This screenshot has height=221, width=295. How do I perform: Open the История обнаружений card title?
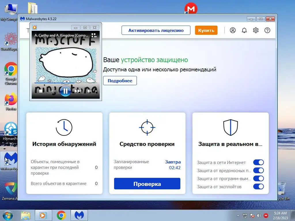(x=64, y=144)
